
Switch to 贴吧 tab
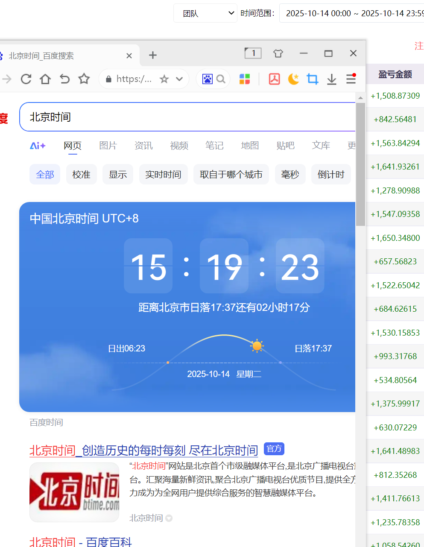[x=286, y=146]
